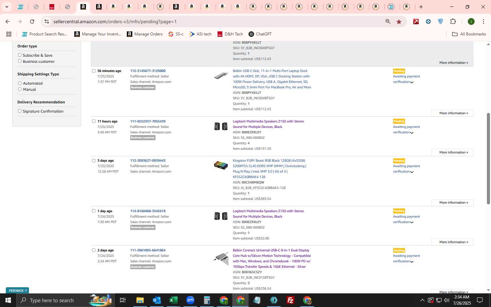Reload the Seller Central page
The height and width of the screenshot is (307, 491).
click(32, 21)
